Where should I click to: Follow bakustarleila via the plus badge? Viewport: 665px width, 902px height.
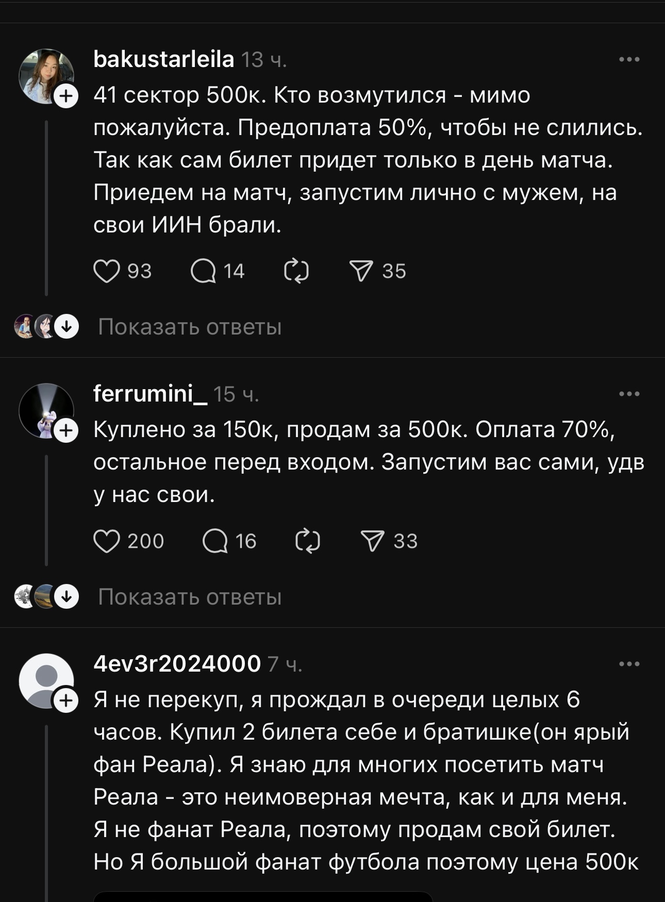(65, 95)
